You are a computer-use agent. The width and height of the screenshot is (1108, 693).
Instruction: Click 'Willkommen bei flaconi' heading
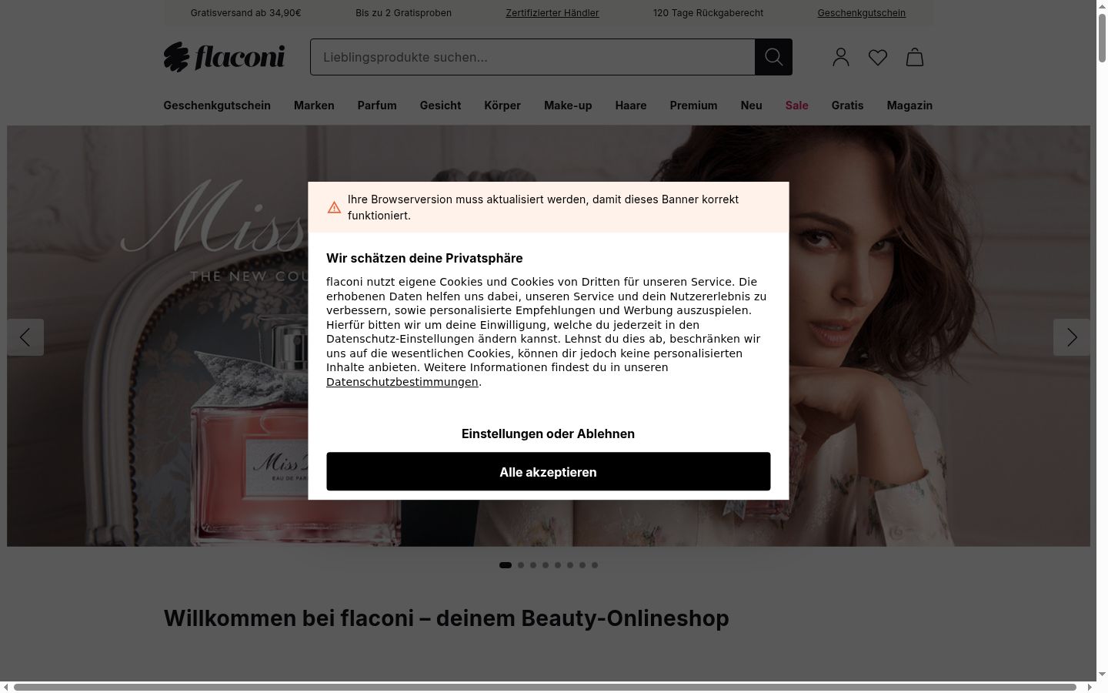[446, 618]
